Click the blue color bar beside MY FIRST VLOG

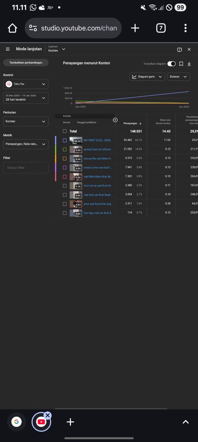click(55, 140)
